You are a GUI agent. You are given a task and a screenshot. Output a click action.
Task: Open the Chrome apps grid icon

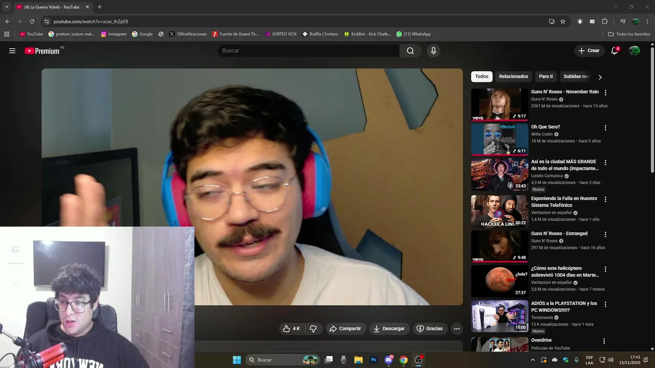[x=7, y=34]
